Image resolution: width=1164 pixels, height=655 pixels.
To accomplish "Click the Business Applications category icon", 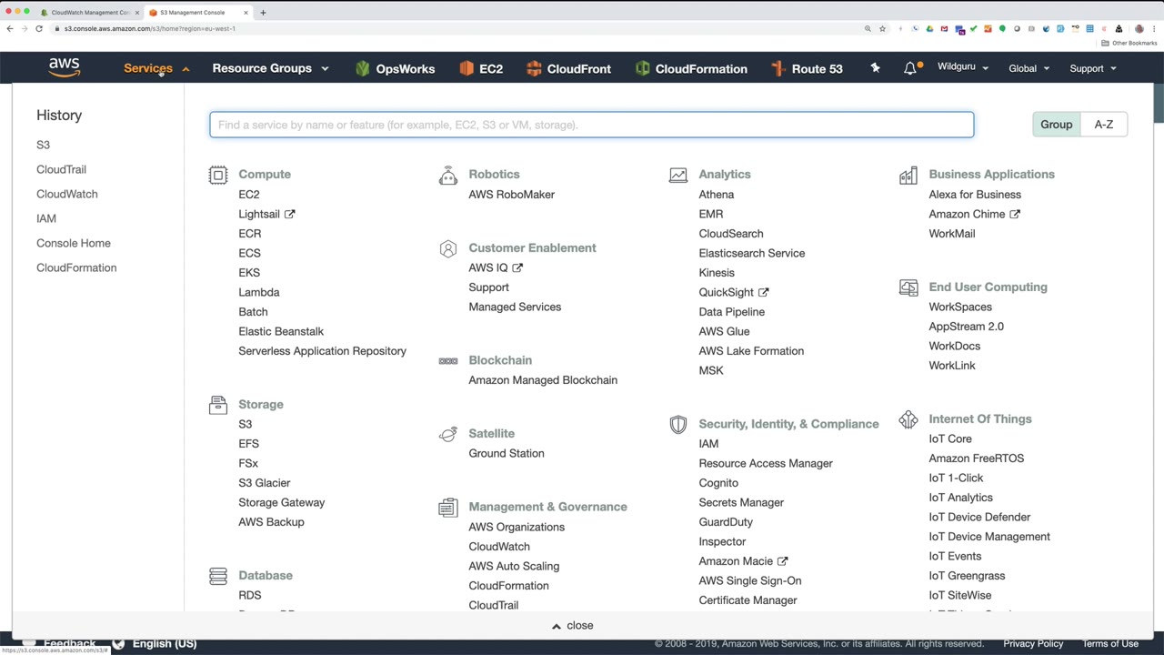I will click(x=908, y=175).
